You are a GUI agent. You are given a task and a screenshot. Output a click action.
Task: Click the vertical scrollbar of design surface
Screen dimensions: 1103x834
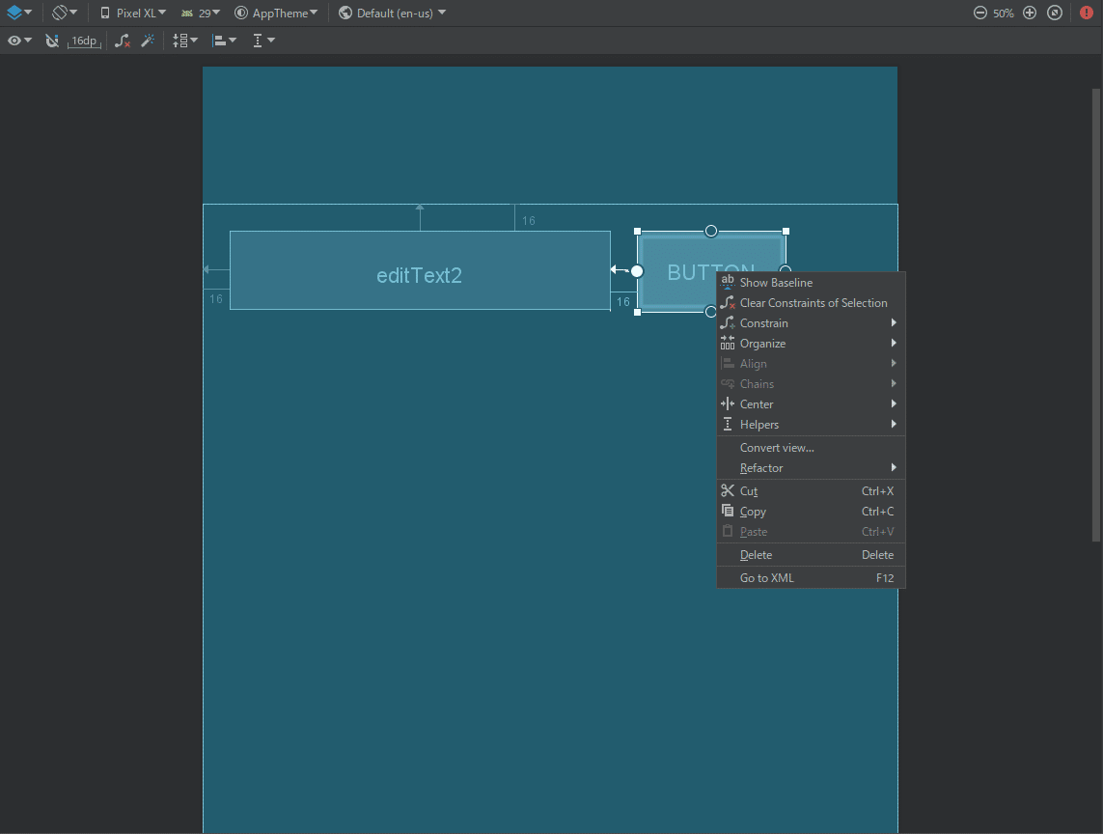1096,315
